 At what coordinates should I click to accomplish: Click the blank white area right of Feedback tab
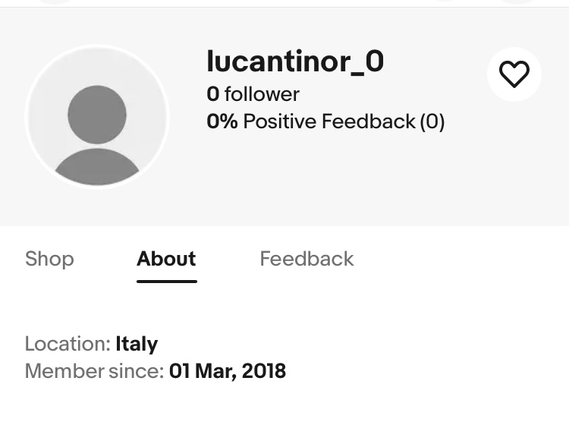[x=463, y=259]
